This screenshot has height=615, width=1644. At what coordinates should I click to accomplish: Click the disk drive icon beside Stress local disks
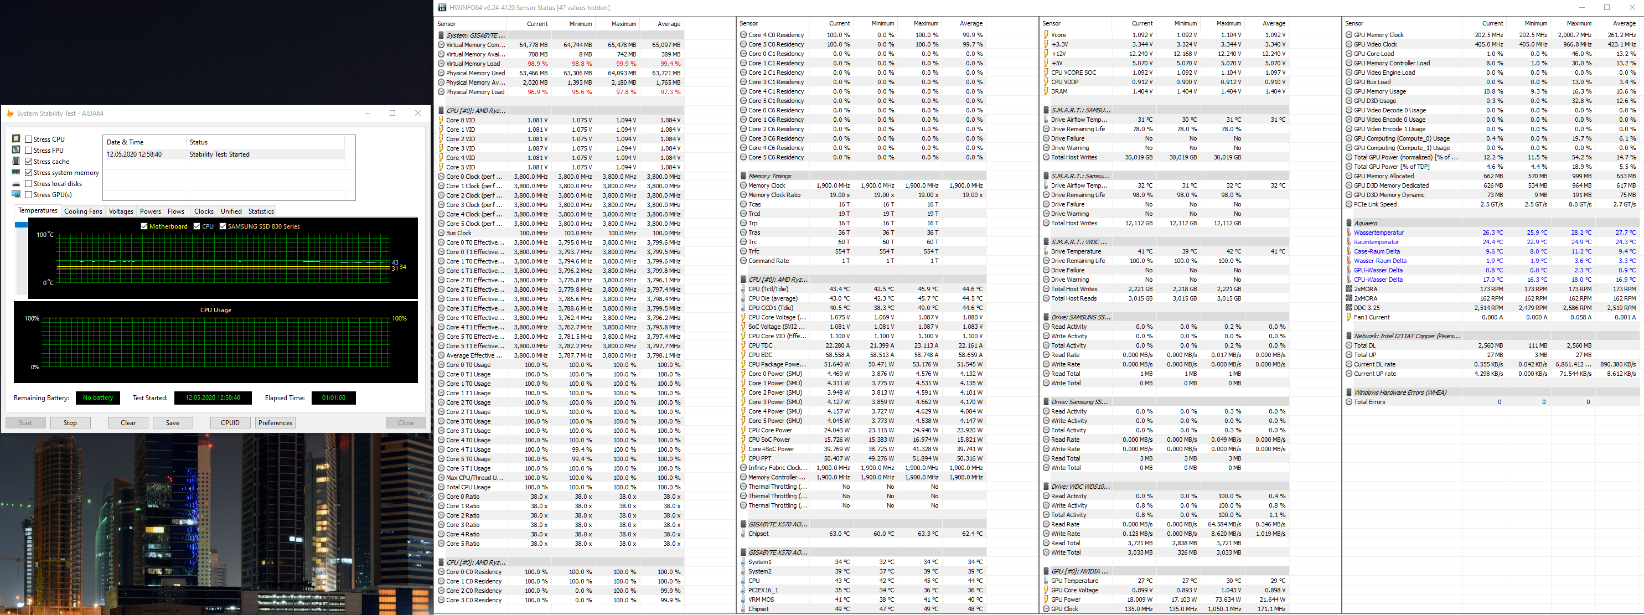point(17,184)
